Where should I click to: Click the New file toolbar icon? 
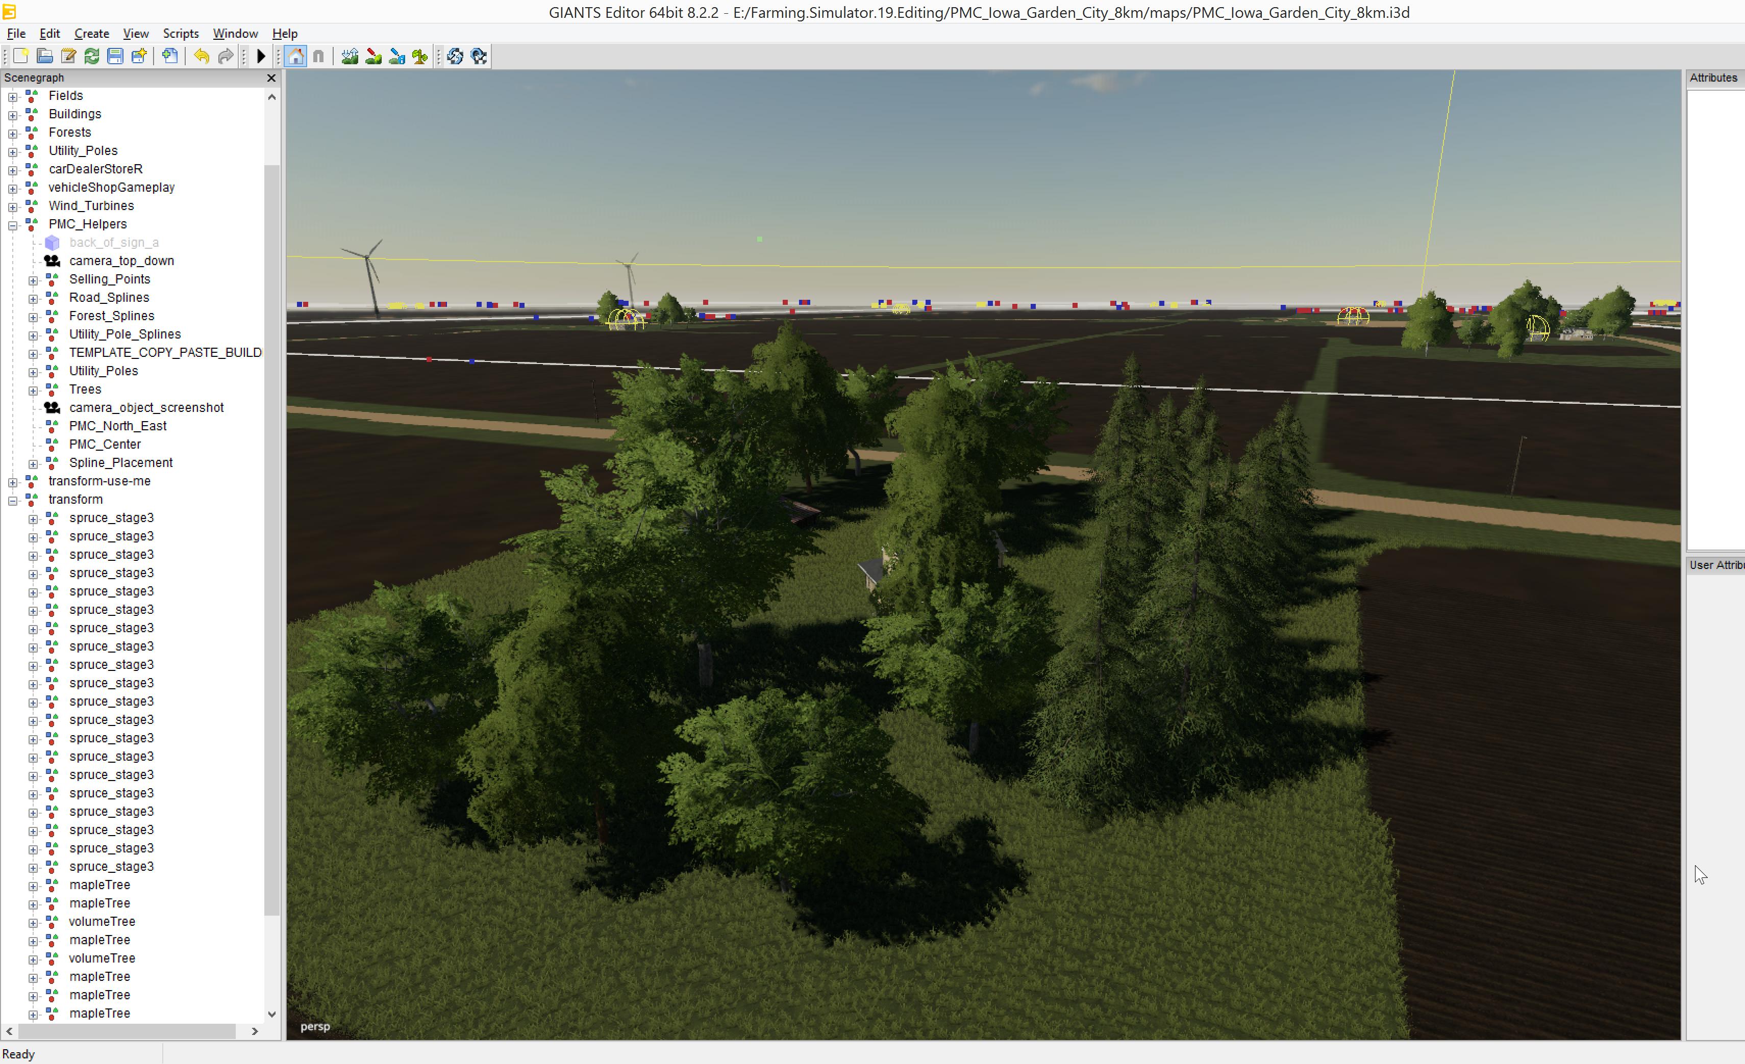tap(20, 57)
